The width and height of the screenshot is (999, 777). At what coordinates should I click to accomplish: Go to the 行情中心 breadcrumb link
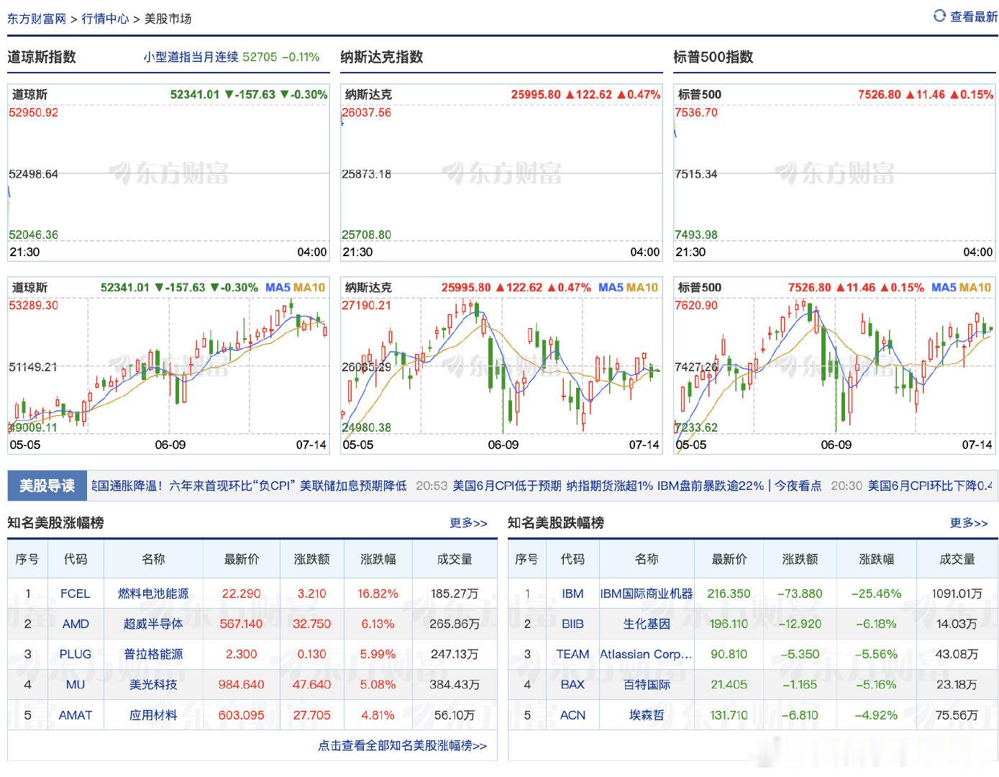[105, 19]
